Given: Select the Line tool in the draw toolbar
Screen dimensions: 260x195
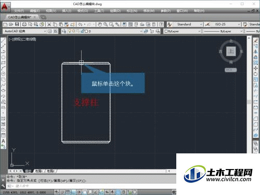Looking at the screenshot, I should (x=3, y=41).
